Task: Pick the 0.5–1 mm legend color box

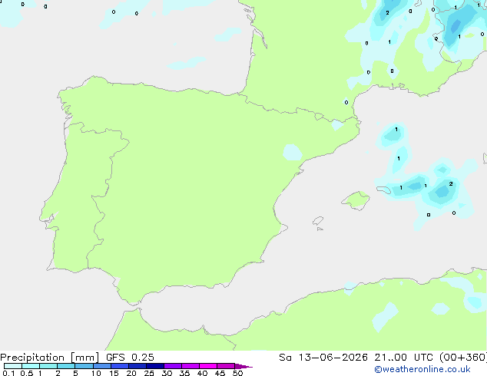Action: 31,366
